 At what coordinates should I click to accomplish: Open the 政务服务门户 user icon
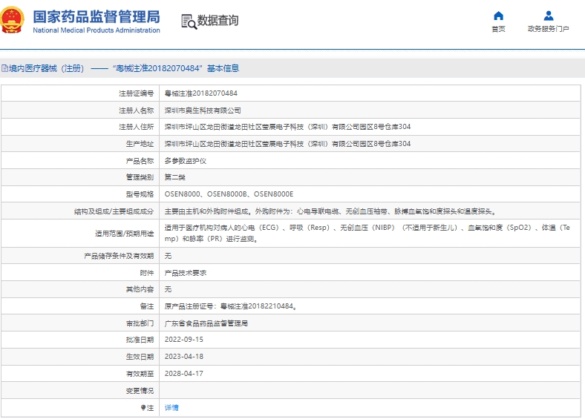point(549,16)
